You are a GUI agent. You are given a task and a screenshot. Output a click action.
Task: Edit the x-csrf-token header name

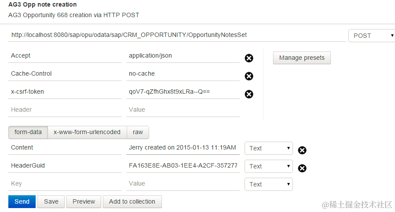pyautogui.click(x=65, y=92)
